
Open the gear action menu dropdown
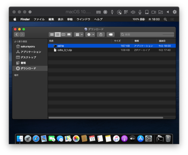(x=90, y=34)
